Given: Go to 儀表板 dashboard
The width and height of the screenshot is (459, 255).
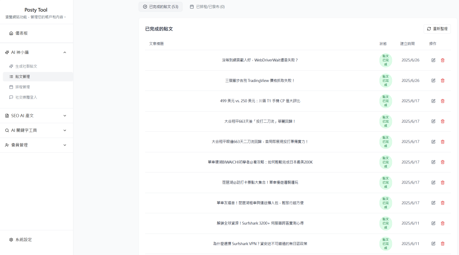Looking at the screenshot, I should click(x=22, y=33).
